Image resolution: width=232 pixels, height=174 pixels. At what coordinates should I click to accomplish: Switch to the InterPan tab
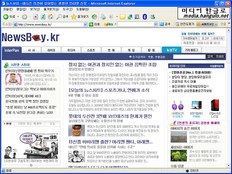pyautogui.click(x=12, y=50)
